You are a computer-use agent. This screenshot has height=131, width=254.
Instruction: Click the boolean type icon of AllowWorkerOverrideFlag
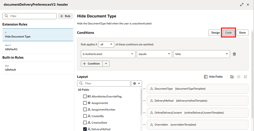pos(89,96)
